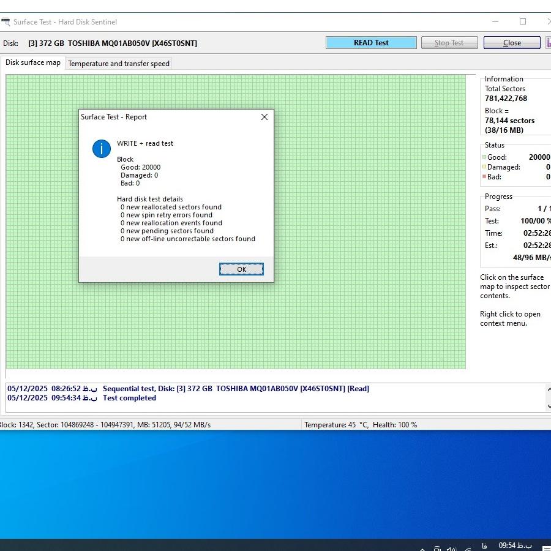Expand hidden system tray icons chevron
The width and height of the screenshot is (551, 551).
click(422, 549)
